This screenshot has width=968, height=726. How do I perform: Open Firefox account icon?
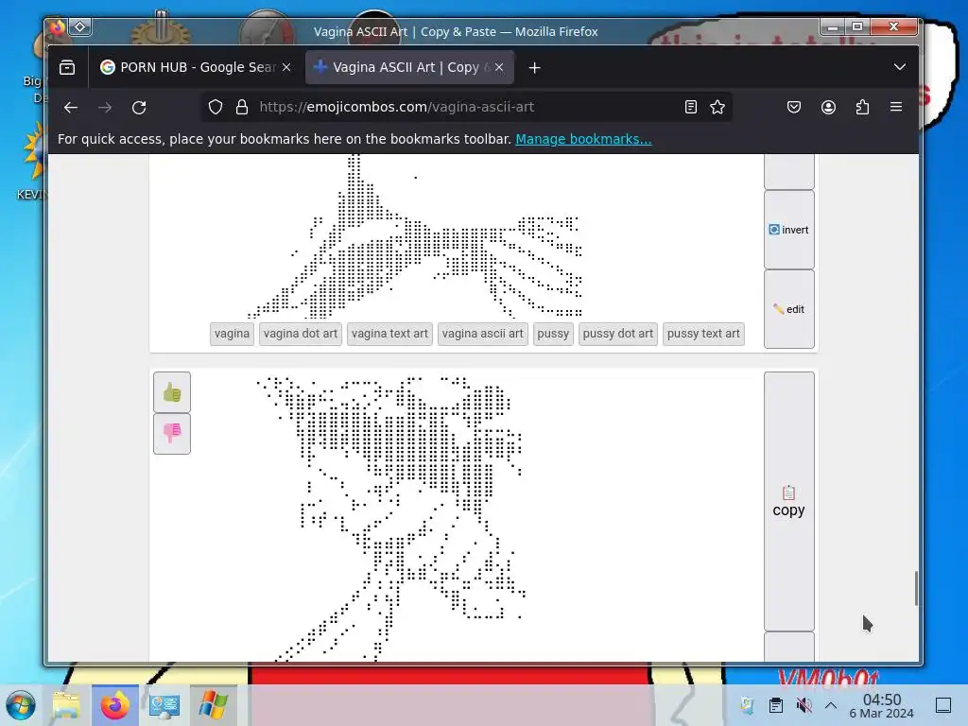click(x=828, y=107)
